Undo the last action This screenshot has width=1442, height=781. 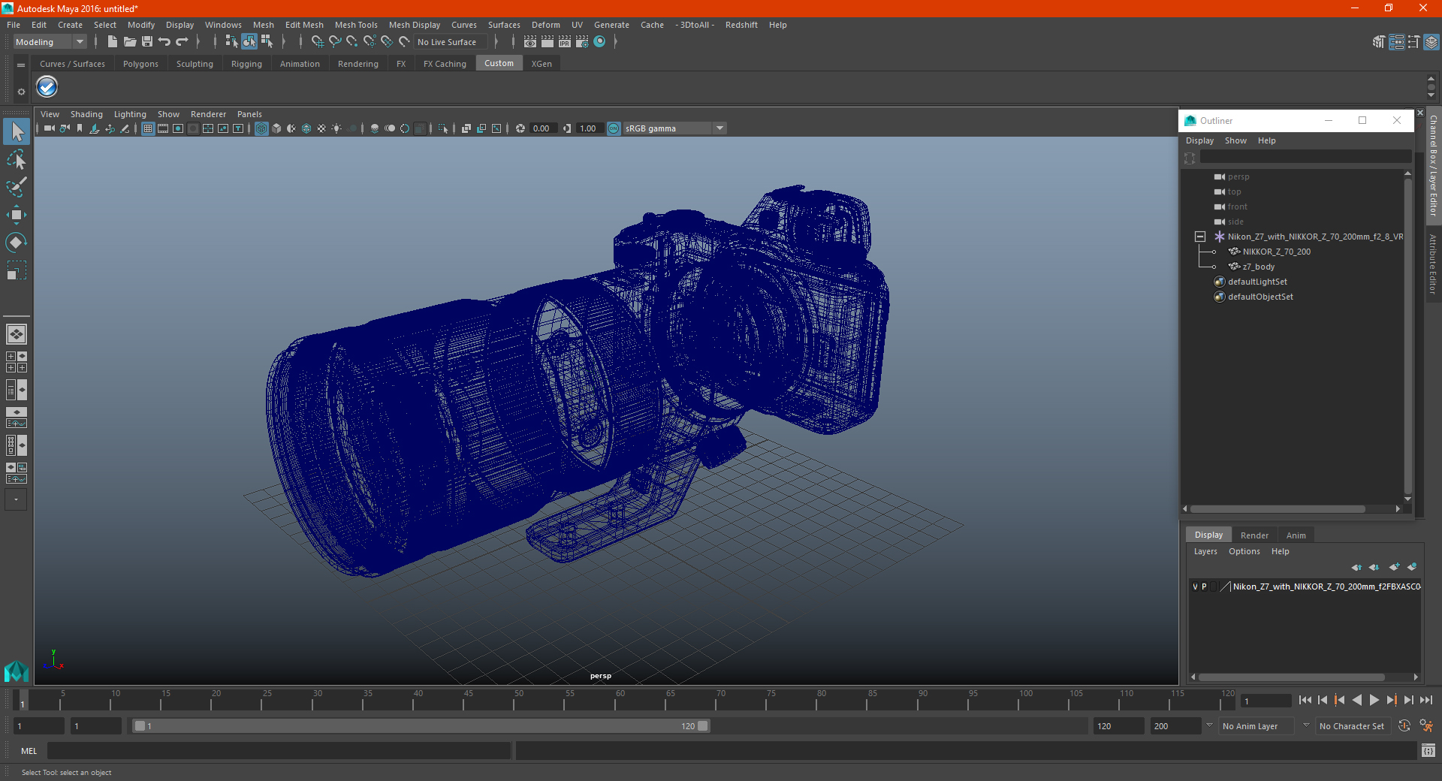[164, 42]
